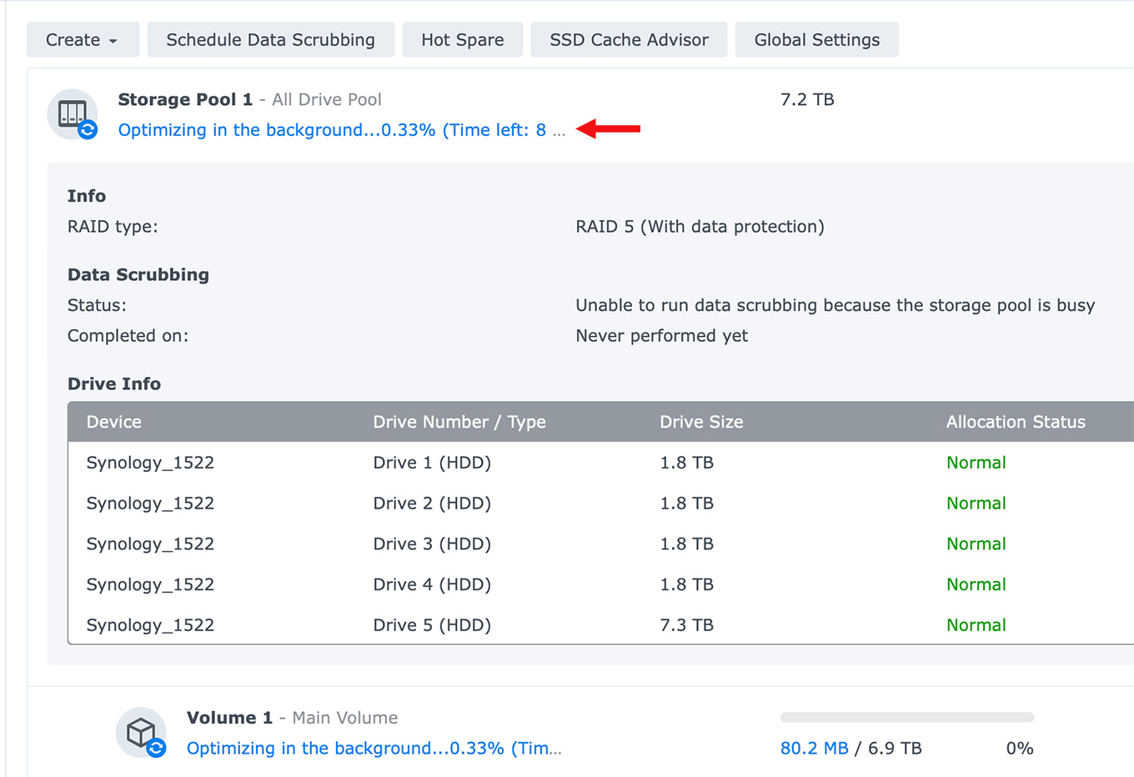Select the Drive 3 (HDD) row
The image size is (1134, 777).
(x=432, y=544)
